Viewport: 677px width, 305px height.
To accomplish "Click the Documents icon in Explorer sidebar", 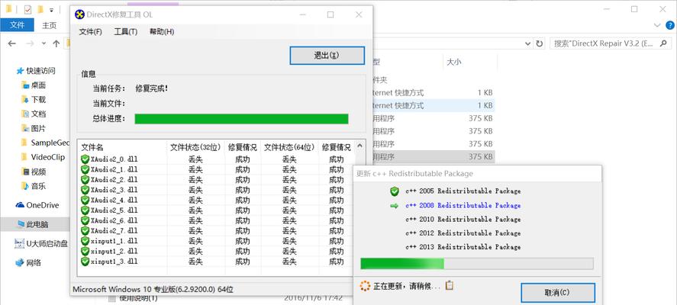I will (x=25, y=114).
